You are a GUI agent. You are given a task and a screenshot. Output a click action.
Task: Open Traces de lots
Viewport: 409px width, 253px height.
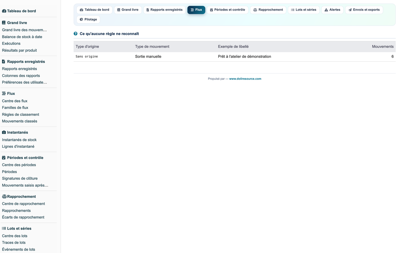pyautogui.click(x=14, y=242)
